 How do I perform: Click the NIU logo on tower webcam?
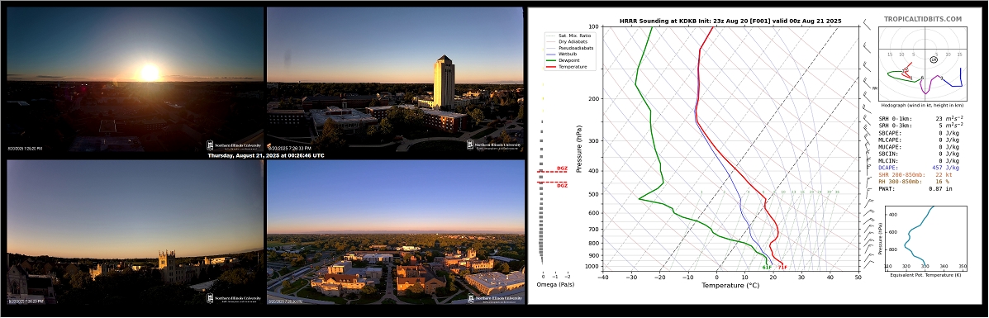tap(494, 145)
